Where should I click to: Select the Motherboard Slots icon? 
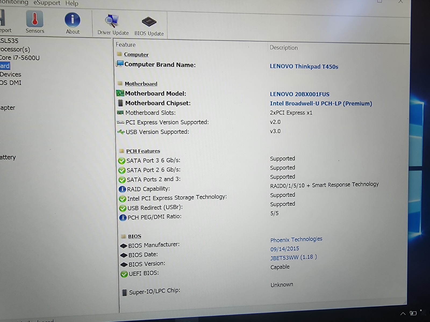(120, 113)
